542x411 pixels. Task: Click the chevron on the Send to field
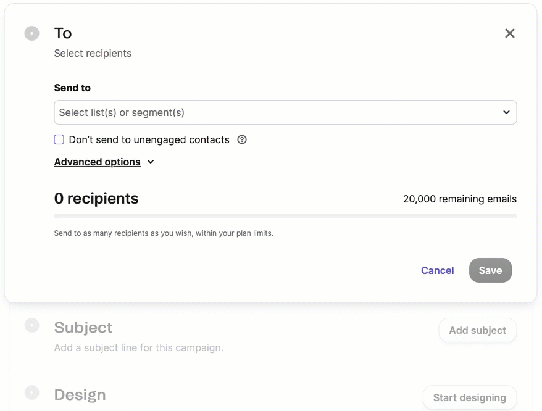pyautogui.click(x=506, y=112)
